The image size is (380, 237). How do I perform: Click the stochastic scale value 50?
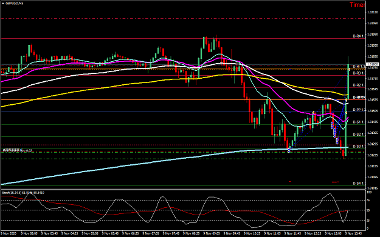point(368,210)
